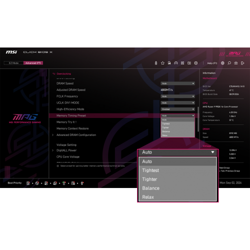Image resolution: width=250 pixels, height=250 pixels.
Task: Choose Tightest in the small preset list
Action: click(x=177, y=123)
